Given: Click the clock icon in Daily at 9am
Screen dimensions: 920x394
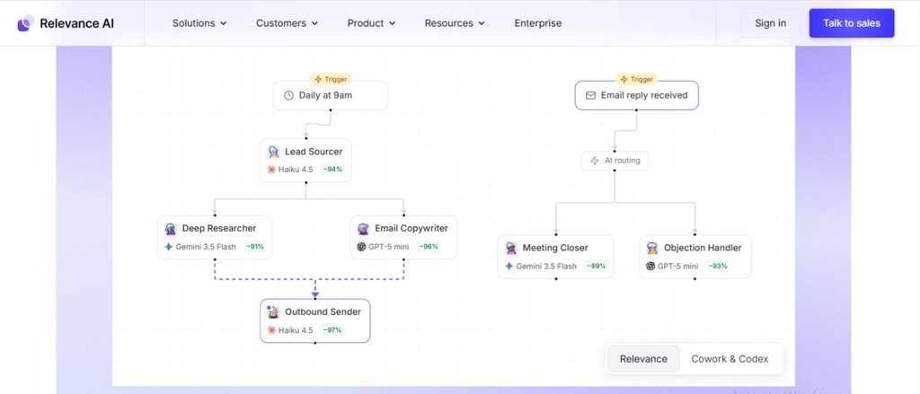Looking at the screenshot, I should coord(288,95).
